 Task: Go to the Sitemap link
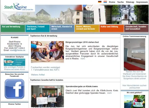tap(130, 2)
